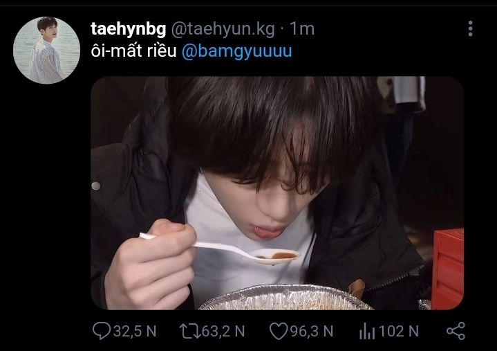Click the reply speech bubble icon

coord(101,331)
